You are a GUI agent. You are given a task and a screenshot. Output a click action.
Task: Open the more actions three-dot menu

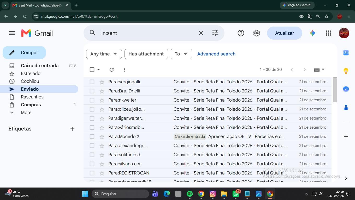tap(125, 70)
